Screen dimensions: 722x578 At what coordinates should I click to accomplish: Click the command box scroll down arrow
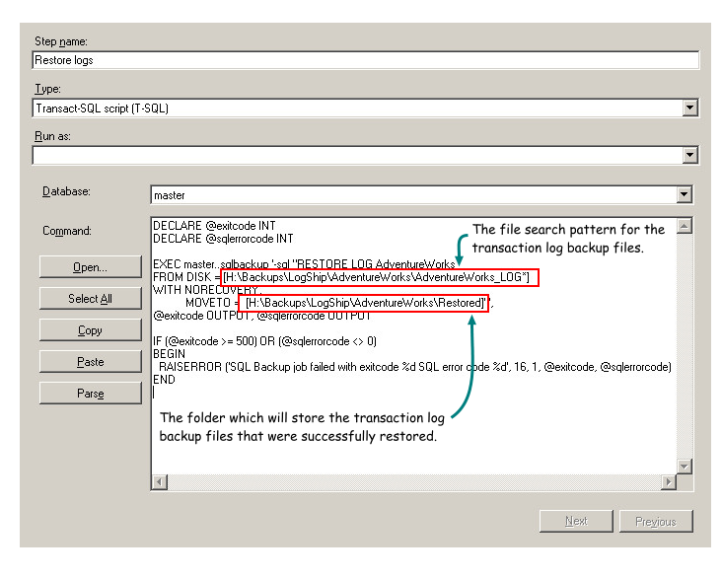[684, 466]
